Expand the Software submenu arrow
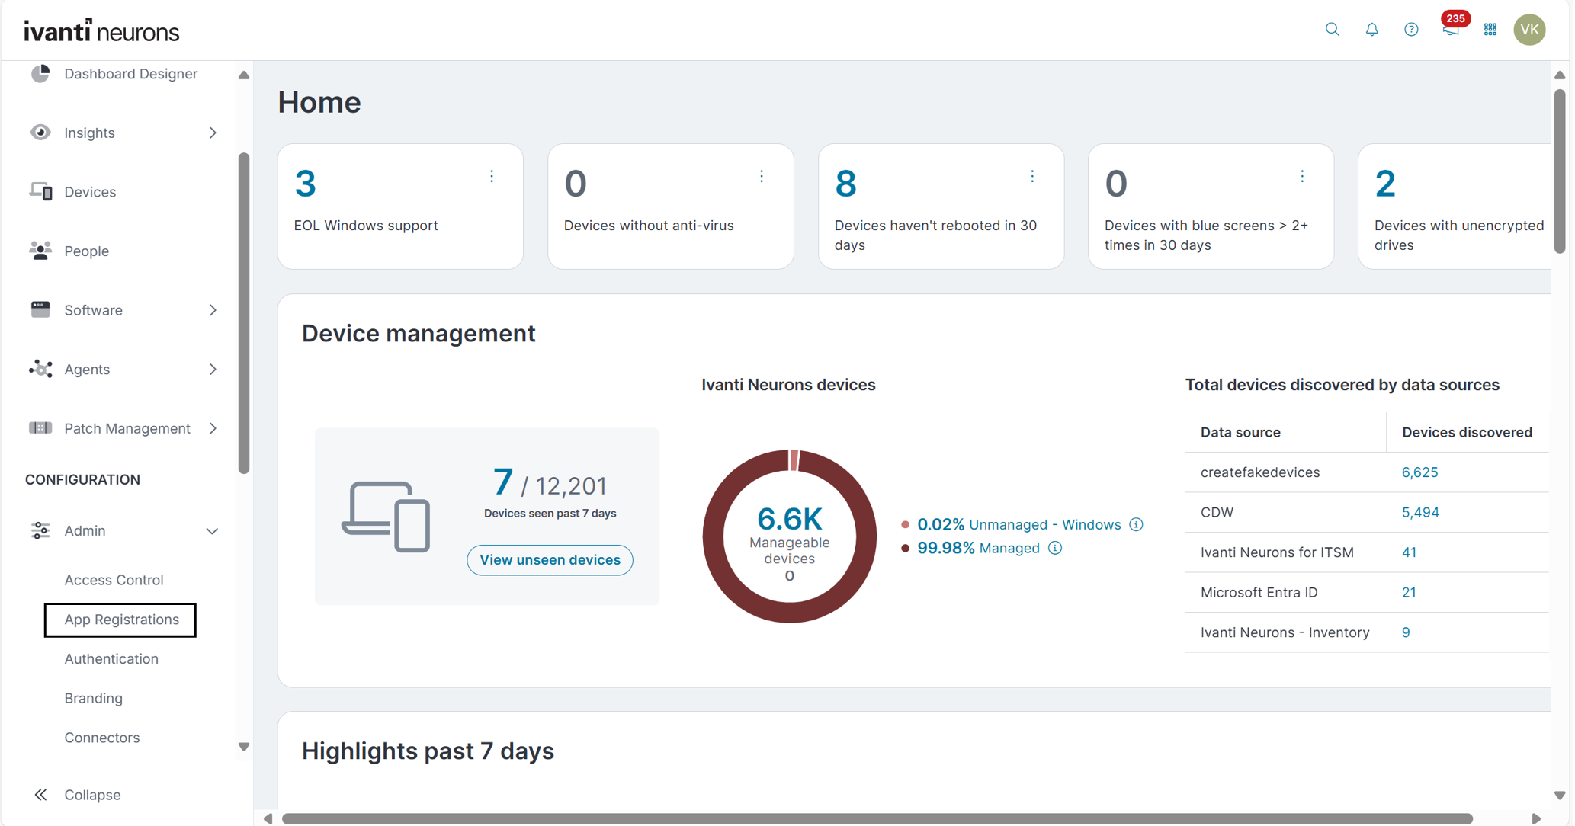Image resolution: width=1575 pixels, height=826 pixels. [213, 310]
